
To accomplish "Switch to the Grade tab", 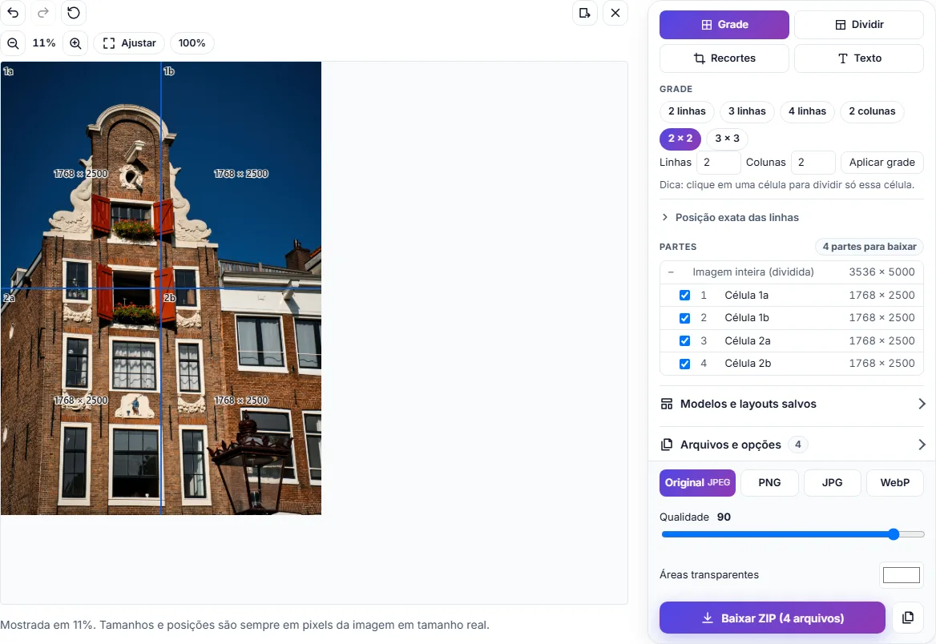I will pyautogui.click(x=724, y=25).
